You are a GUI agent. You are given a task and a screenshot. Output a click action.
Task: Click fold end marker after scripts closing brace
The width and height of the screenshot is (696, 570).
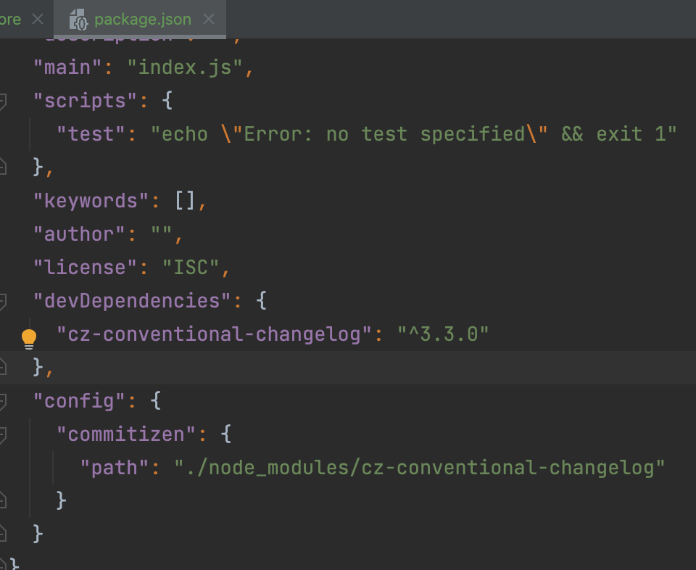(2, 167)
